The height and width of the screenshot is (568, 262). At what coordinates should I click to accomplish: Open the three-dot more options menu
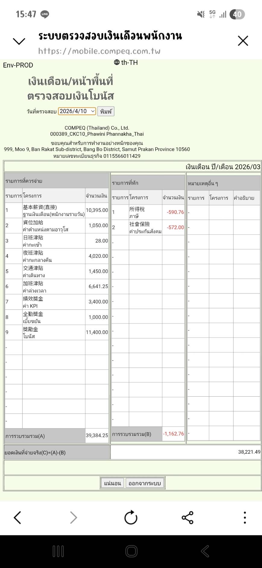(x=245, y=518)
